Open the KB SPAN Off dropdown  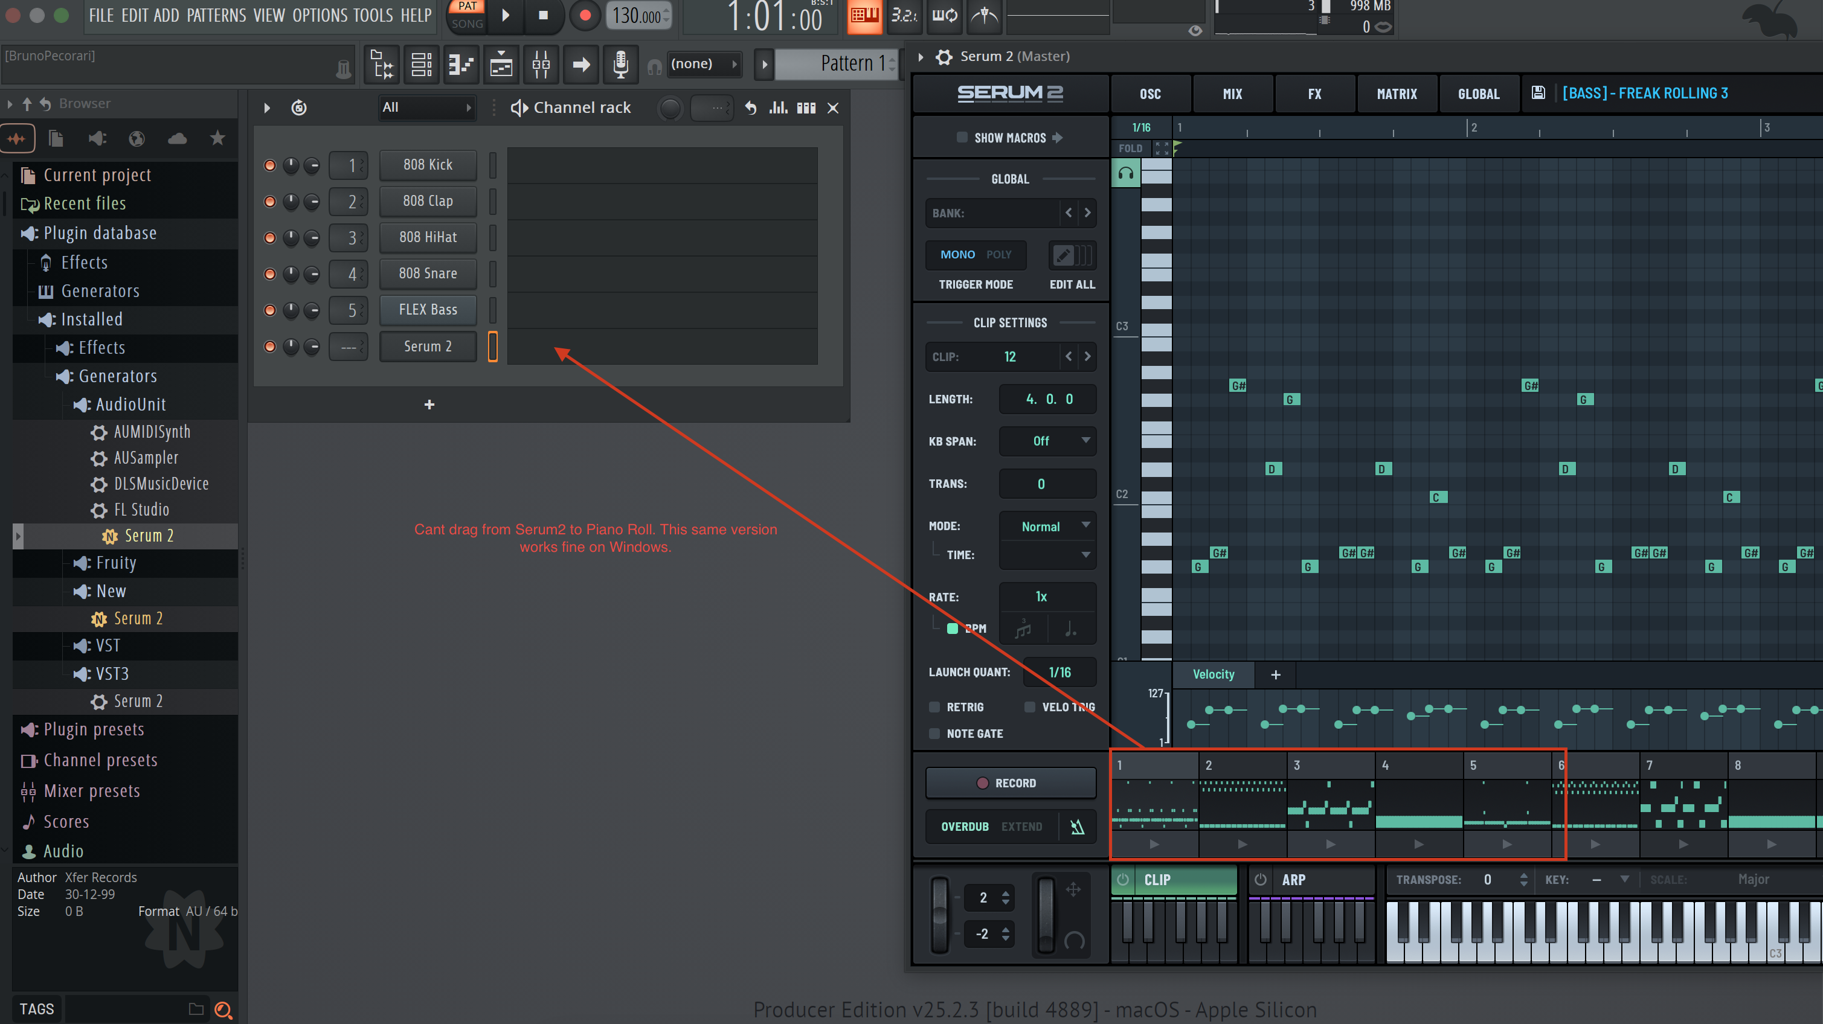1047,441
